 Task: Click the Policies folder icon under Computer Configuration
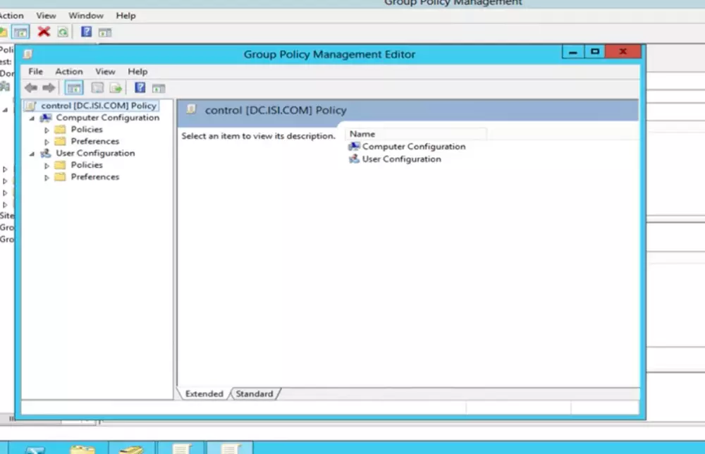[x=60, y=130]
